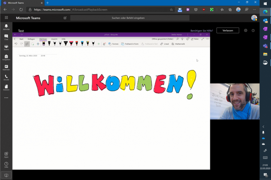The height and width of the screenshot is (180, 271).
Task: Open Zeichnen tab in shared OneNote
Action: tap(43, 39)
